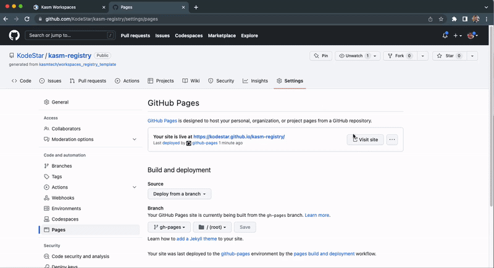
Task: Click the page vertical scrollbar
Action: [491, 116]
